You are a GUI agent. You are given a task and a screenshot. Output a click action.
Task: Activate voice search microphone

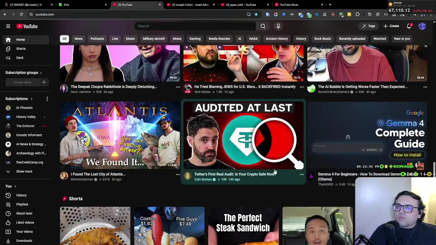click(x=278, y=26)
